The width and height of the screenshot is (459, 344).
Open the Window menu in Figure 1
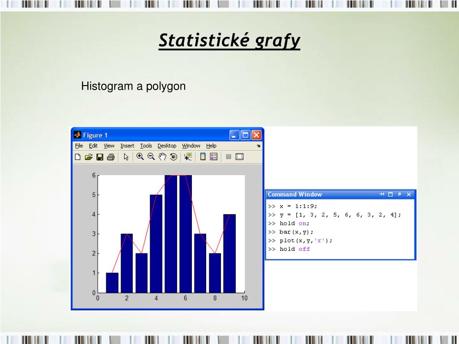(x=191, y=146)
